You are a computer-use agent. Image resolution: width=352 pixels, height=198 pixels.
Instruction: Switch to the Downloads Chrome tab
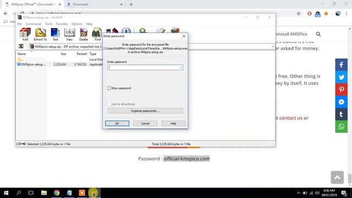94,4
